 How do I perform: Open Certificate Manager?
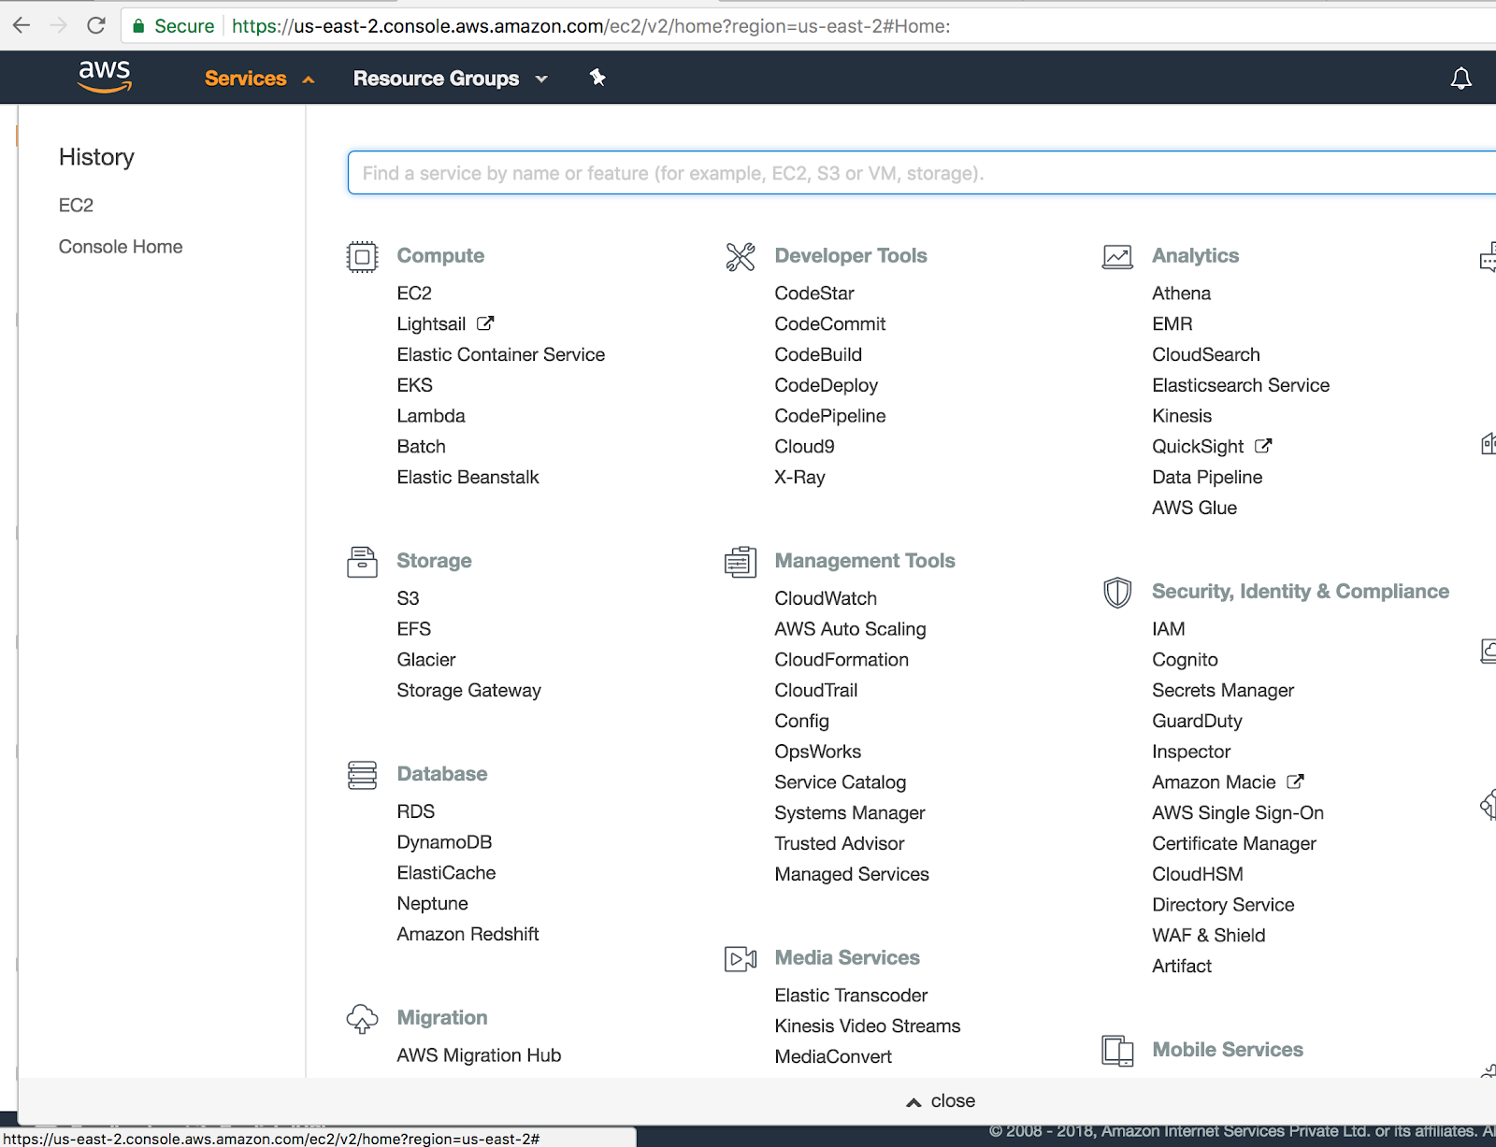pos(1234,844)
